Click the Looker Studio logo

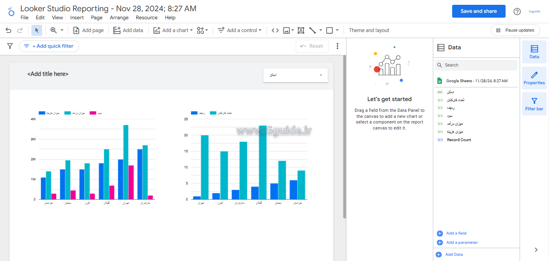tap(11, 12)
